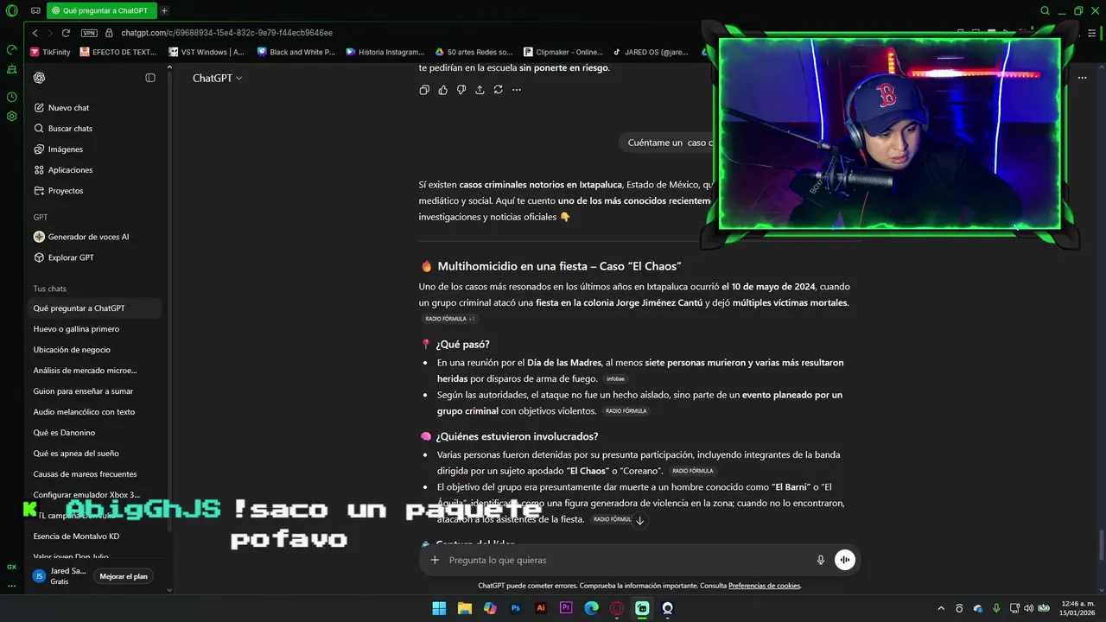Viewport: 1106px width, 622px height.
Task: Open Jared account profile menu
Action: [59, 575]
